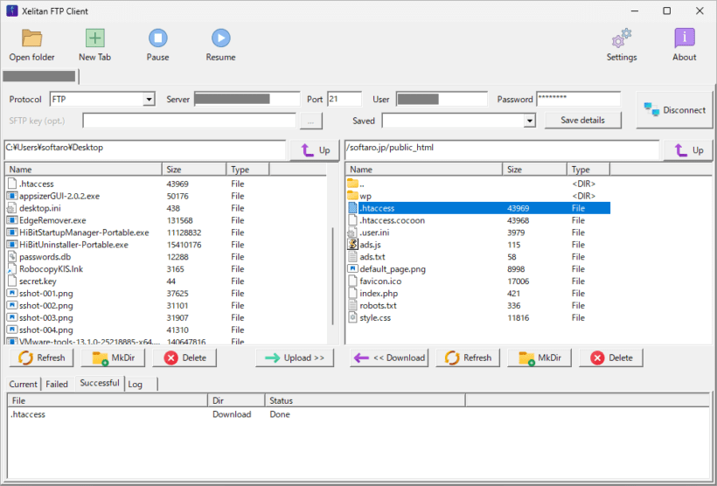Sort remote list by Name column
717x486 pixels.
424,170
